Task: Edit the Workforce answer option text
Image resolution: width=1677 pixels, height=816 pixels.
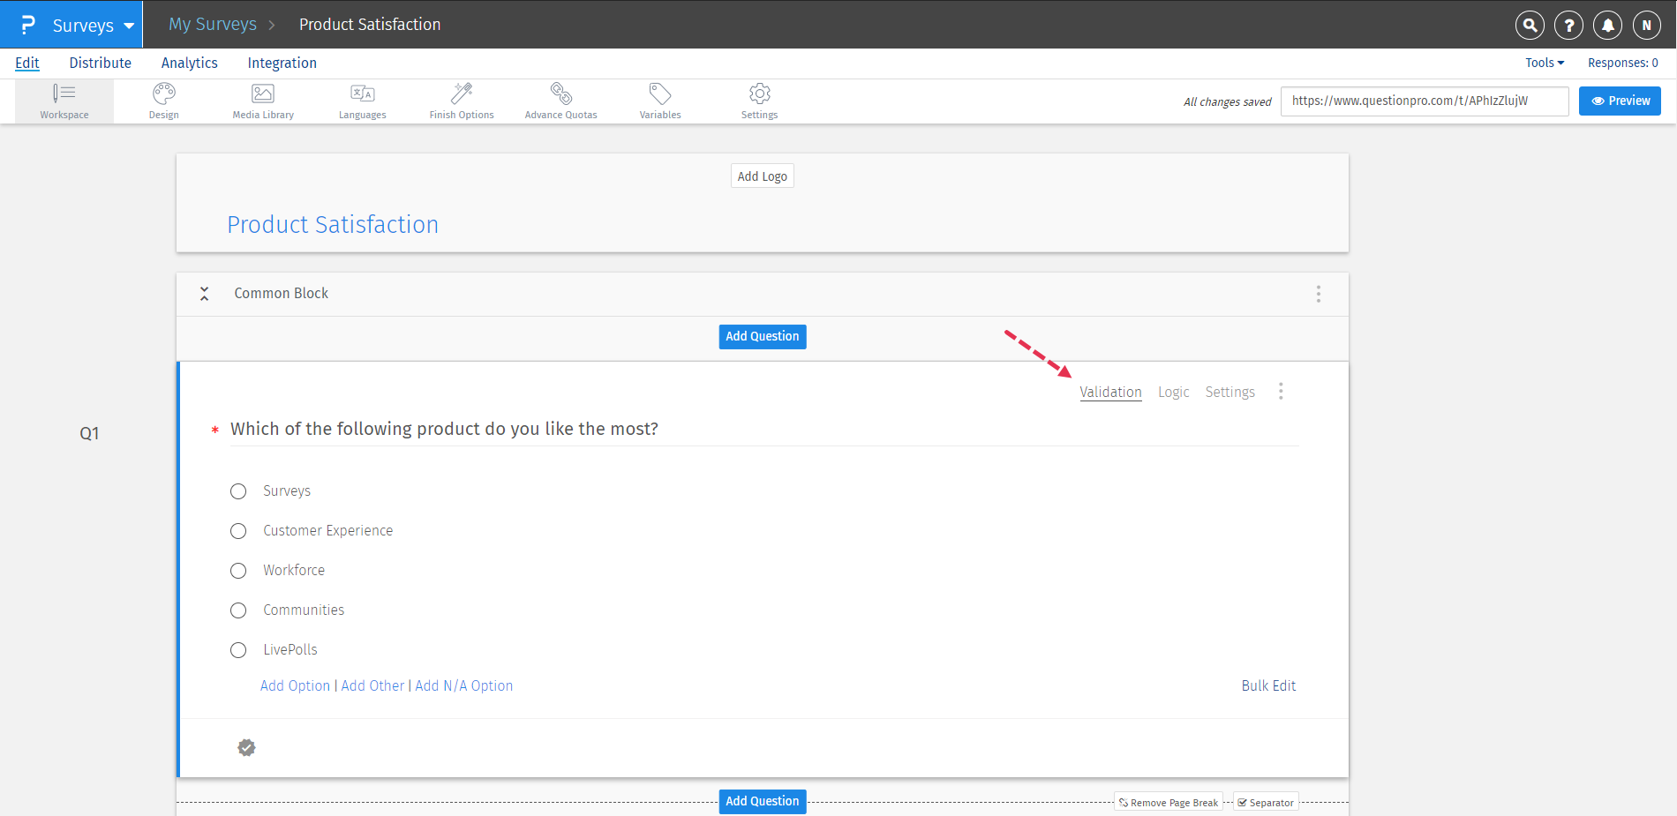Action: pos(294,571)
